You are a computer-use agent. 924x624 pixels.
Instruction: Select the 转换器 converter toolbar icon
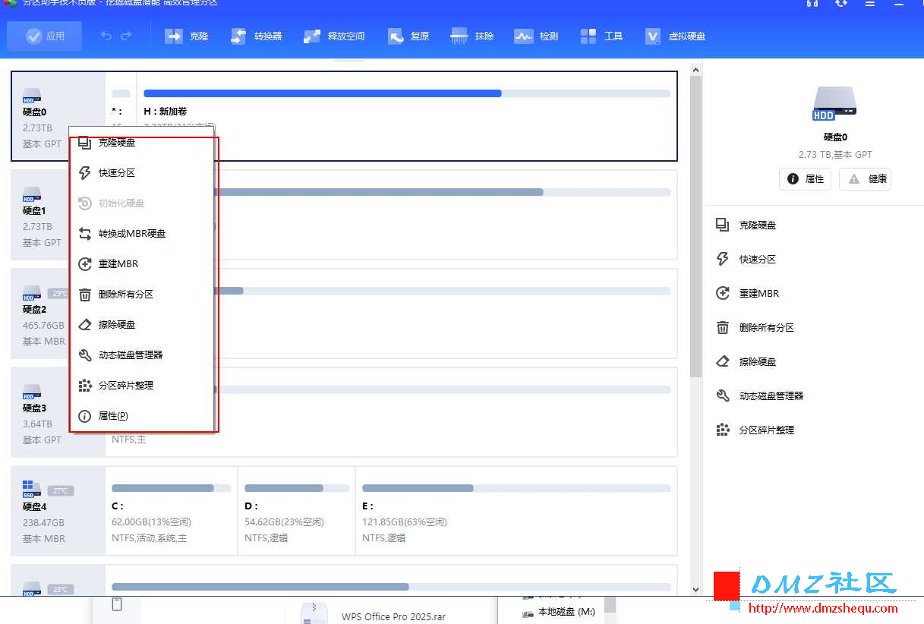pos(256,36)
